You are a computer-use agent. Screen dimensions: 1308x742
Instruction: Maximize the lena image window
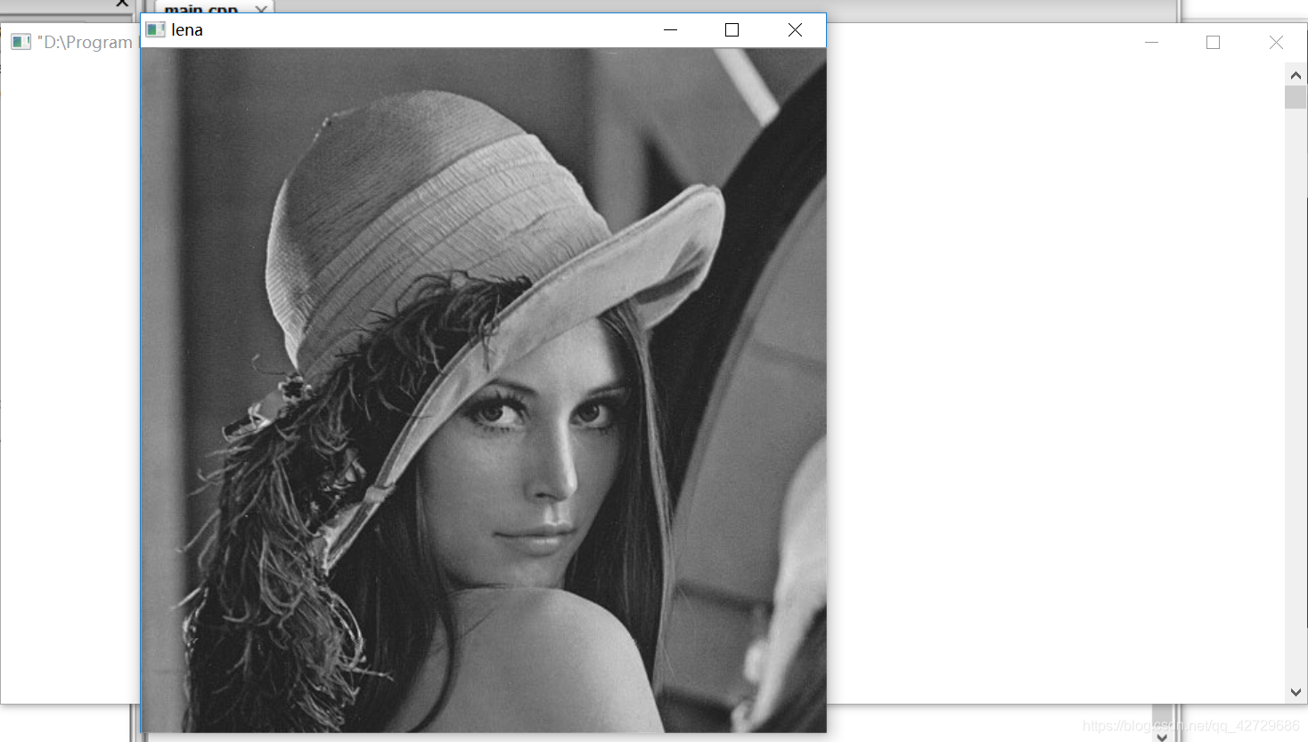(732, 29)
